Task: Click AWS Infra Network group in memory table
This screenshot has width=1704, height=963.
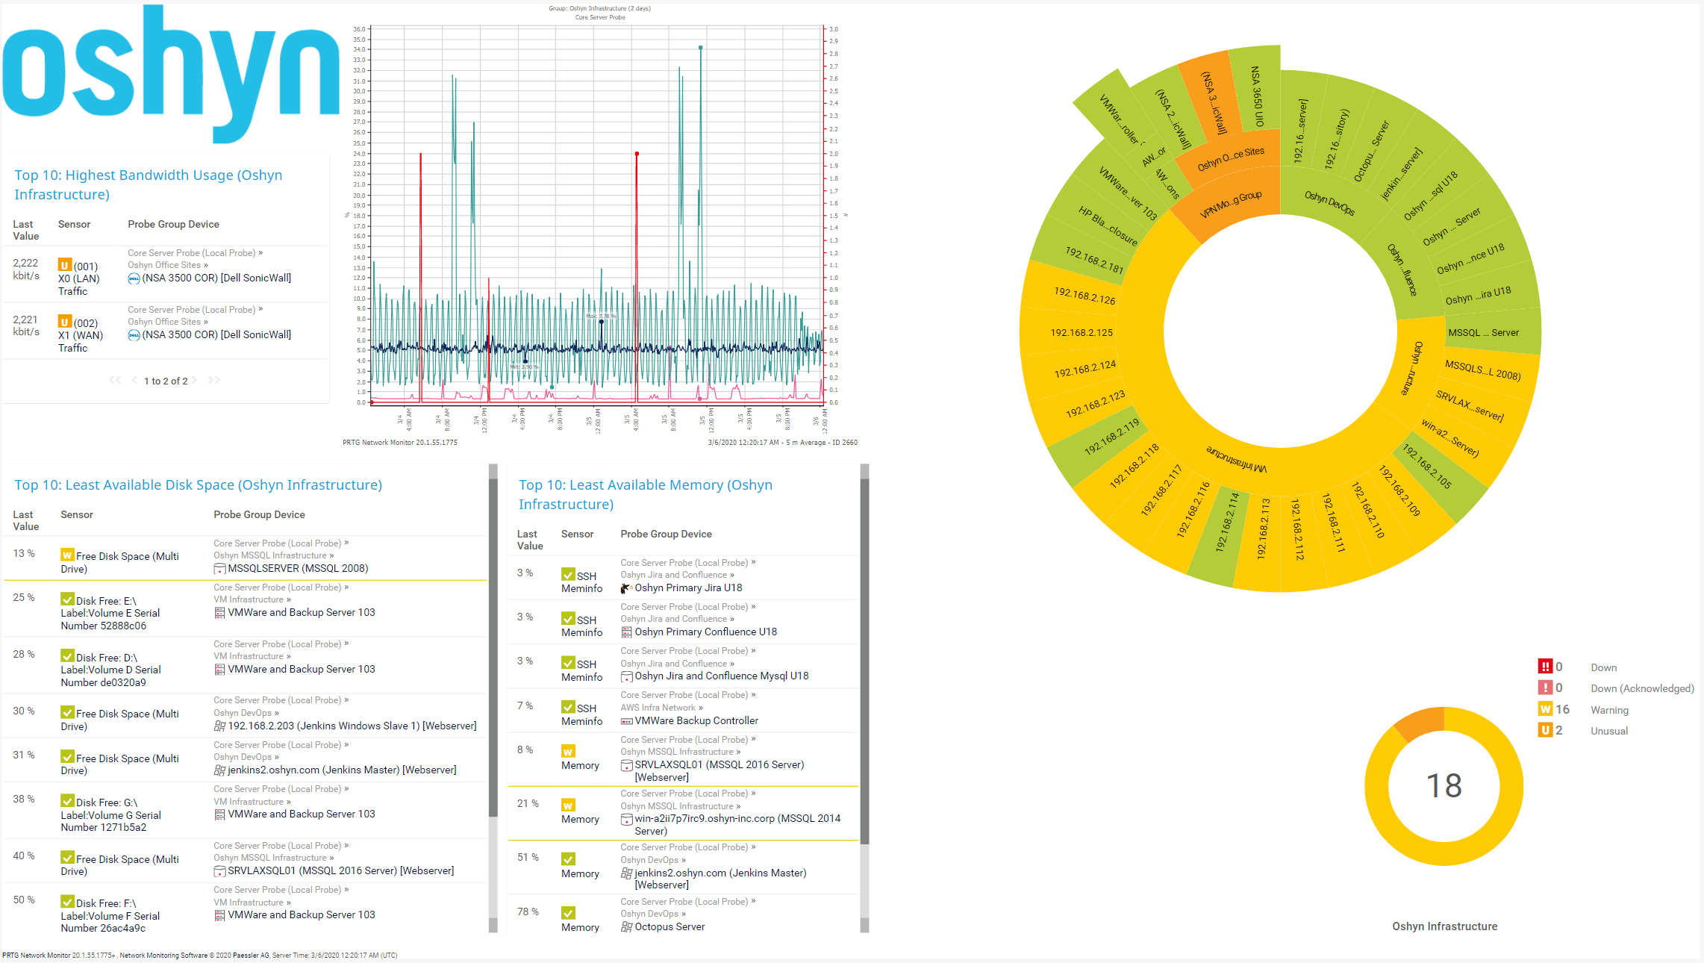Action: coord(658,708)
